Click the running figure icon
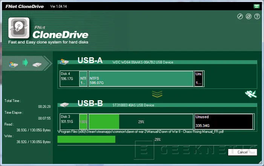This screenshot has height=166, width=264. pos(251,94)
